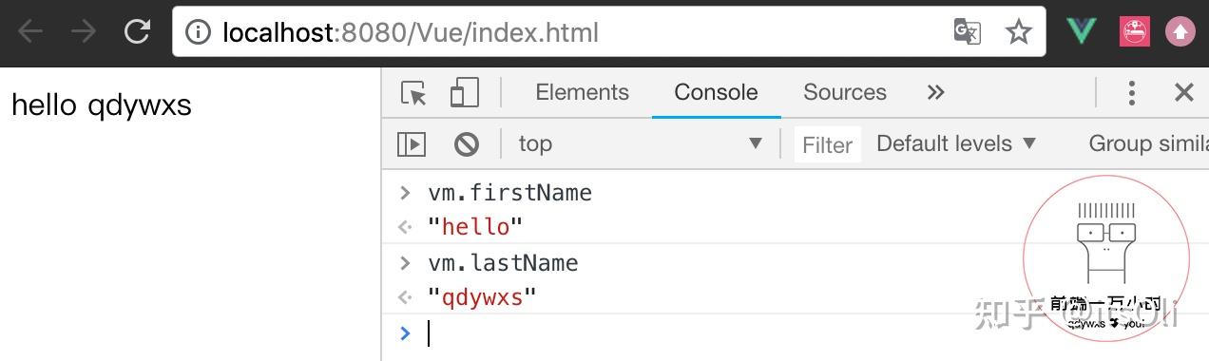
Task: Open the Default levels dropdown
Action: [x=956, y=143]
